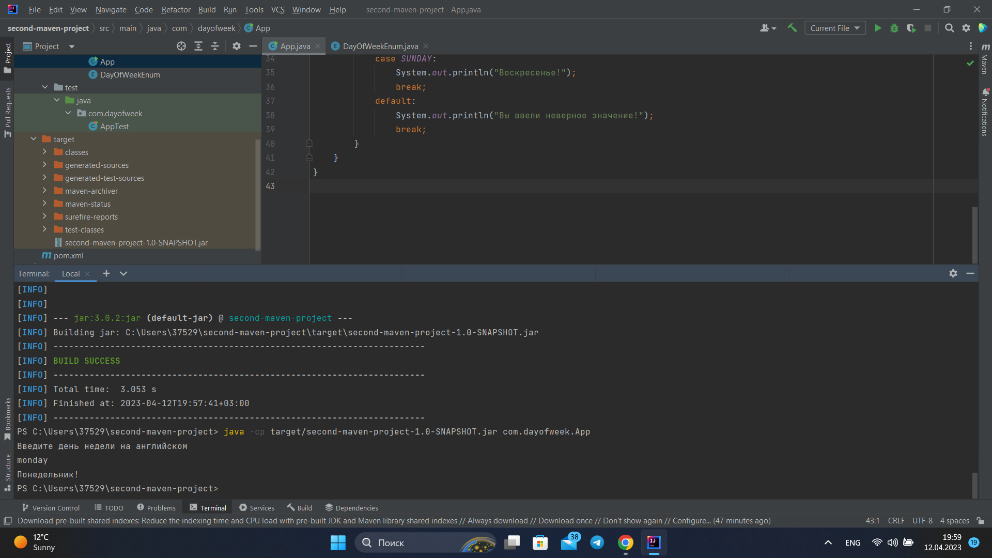Open the Refactor menu
This screenshot has width=992, height=558.
click(x=176, y=9)
